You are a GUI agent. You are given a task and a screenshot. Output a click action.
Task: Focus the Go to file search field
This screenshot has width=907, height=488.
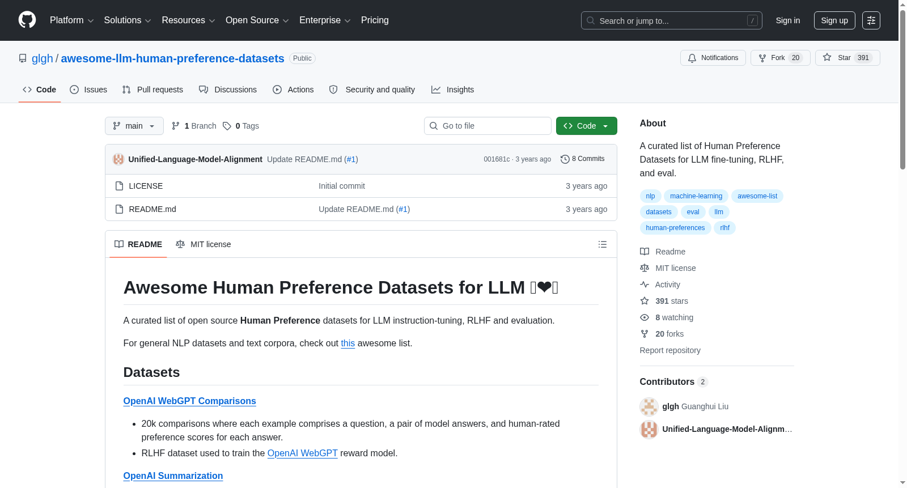tap(488, 126)
